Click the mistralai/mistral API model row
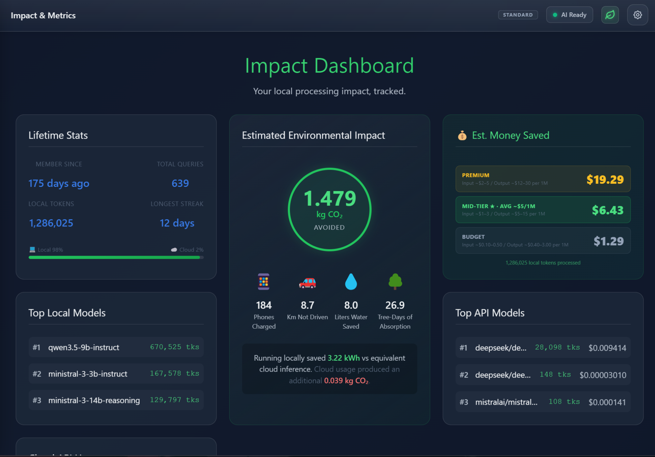 [543, 402]
